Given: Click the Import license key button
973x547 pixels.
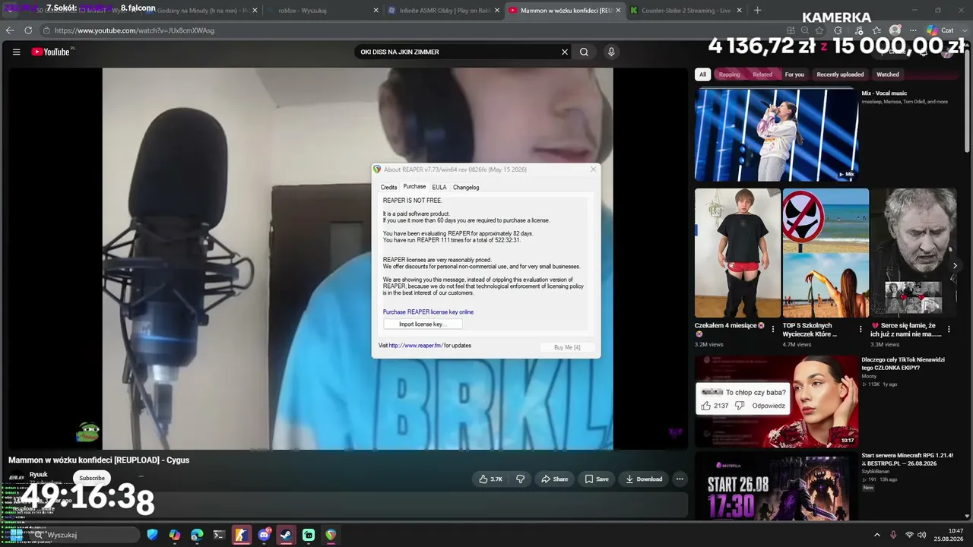Looking at the screenshot, I should pyautogui.click(x=423, y=324).
